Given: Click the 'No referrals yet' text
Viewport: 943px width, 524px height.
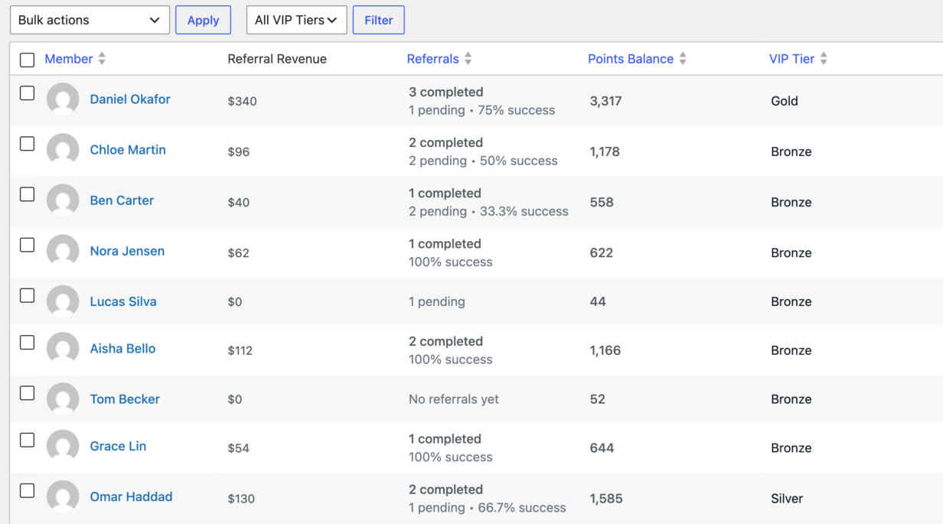Looking at the screenshot, I should 454,399.
